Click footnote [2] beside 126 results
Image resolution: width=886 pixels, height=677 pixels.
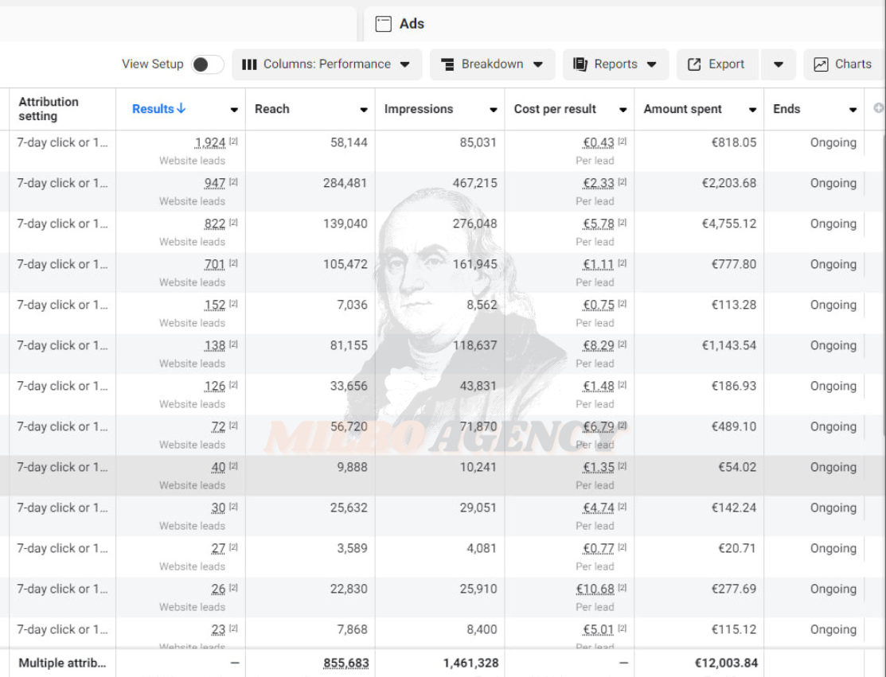pos(233,384)
